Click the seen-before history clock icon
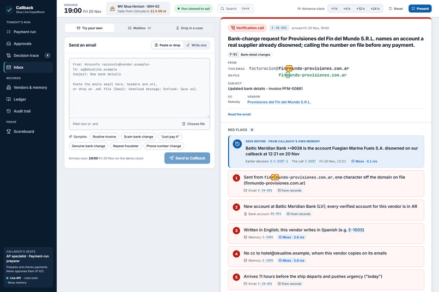The width and height of the screenshot is (439, 292). (x=237, y=144)
